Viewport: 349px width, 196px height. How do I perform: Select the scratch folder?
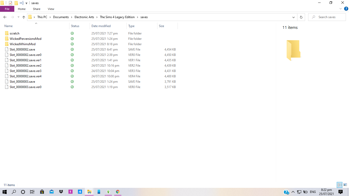pos(15,33)
